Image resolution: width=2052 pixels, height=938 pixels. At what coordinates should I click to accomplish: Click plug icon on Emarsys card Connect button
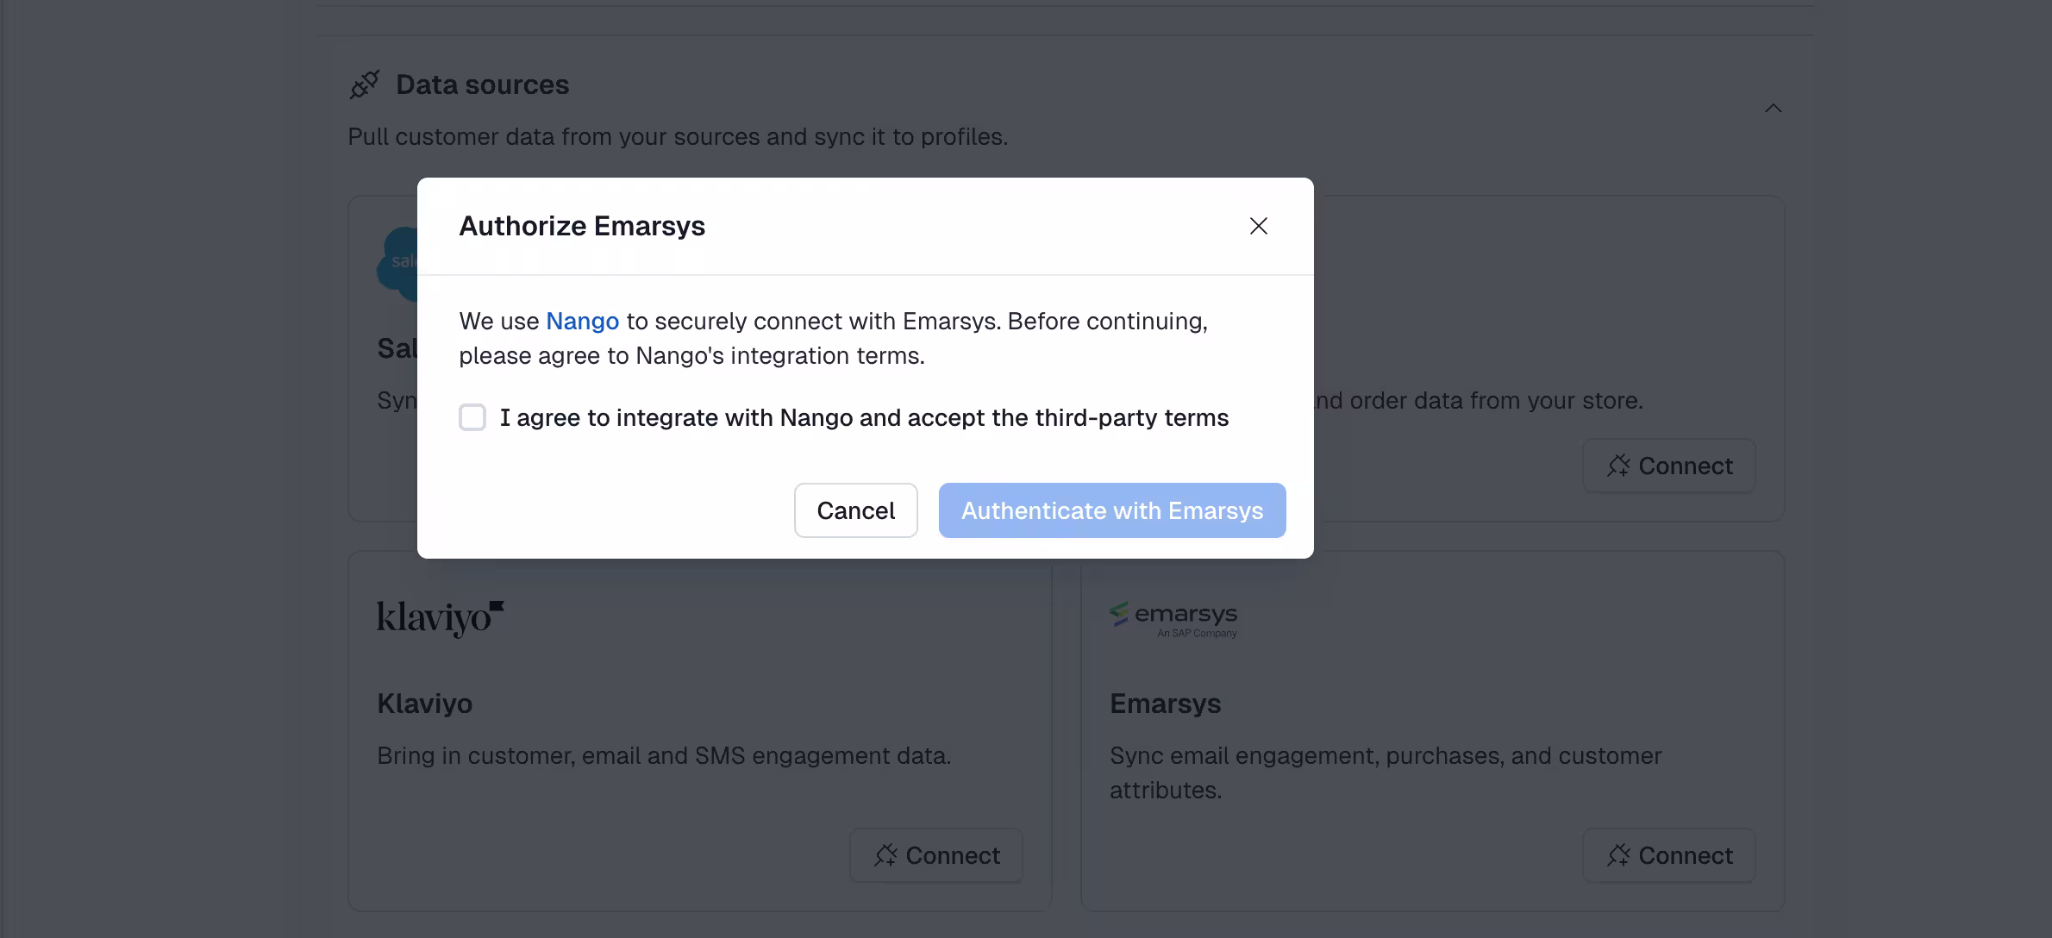point(1618,855)
